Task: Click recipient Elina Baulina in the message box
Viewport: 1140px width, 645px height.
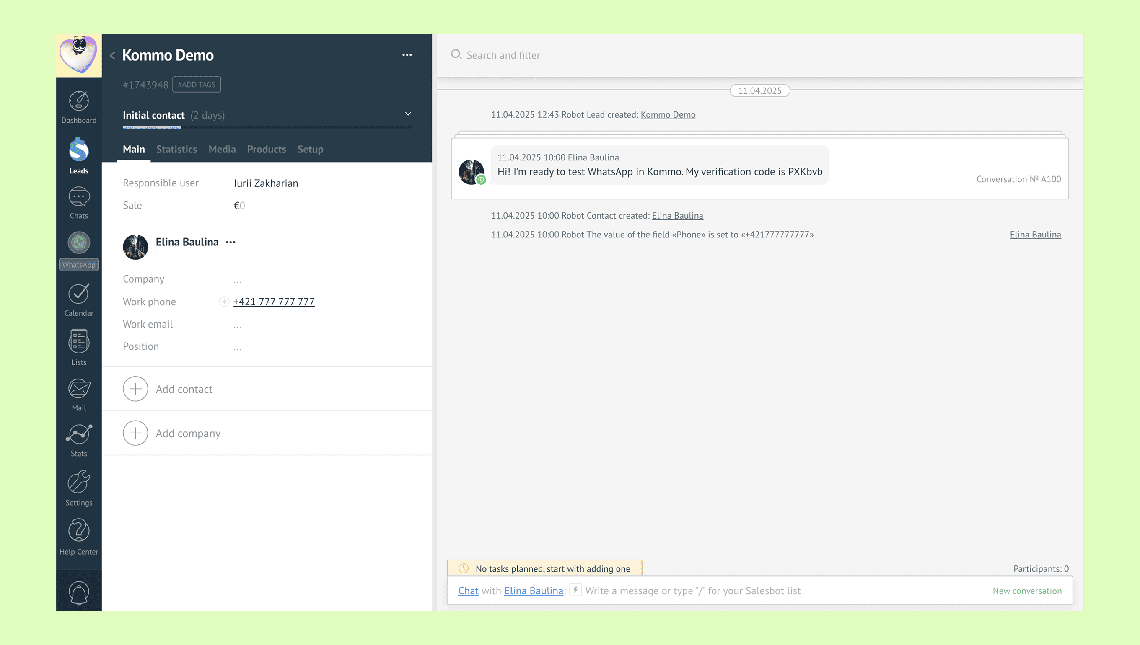Action: click(534, 591)
